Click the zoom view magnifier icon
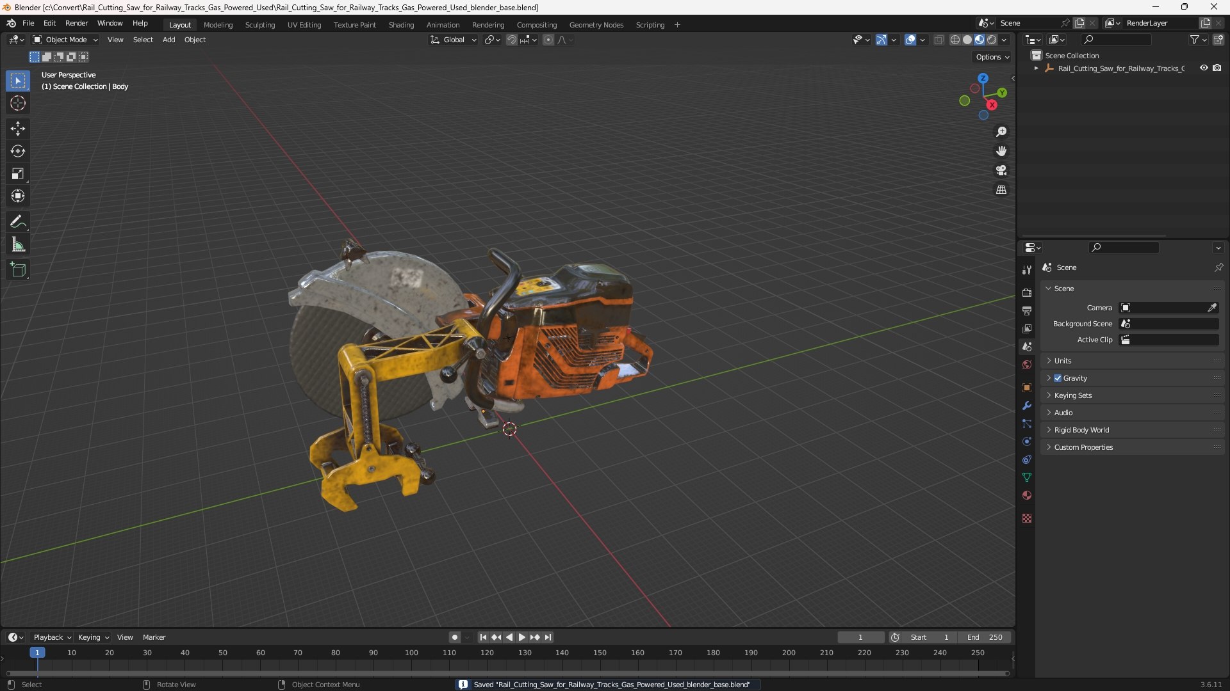This screenshot has width=1230, height=691. tap(1001, 132)
